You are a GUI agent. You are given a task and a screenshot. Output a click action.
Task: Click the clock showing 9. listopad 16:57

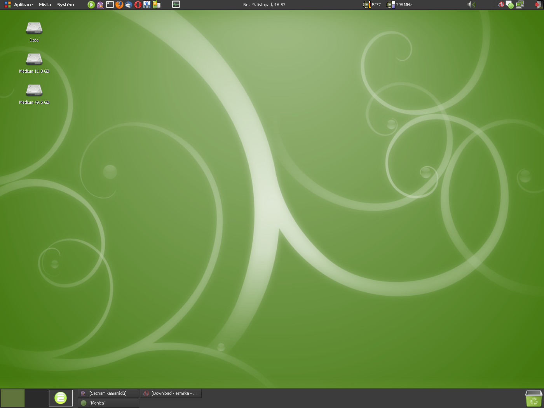point(264,5)
